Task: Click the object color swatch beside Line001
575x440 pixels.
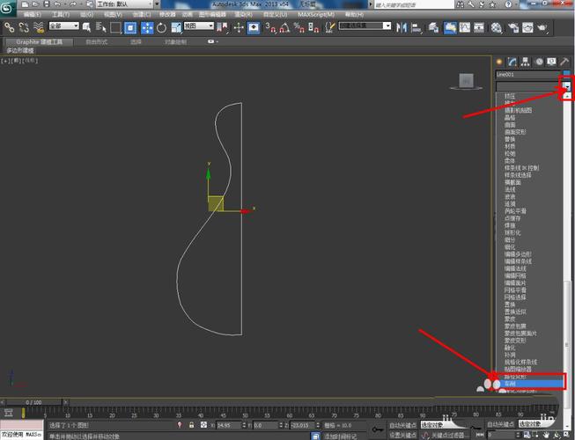Action: (x=567, y=75)
